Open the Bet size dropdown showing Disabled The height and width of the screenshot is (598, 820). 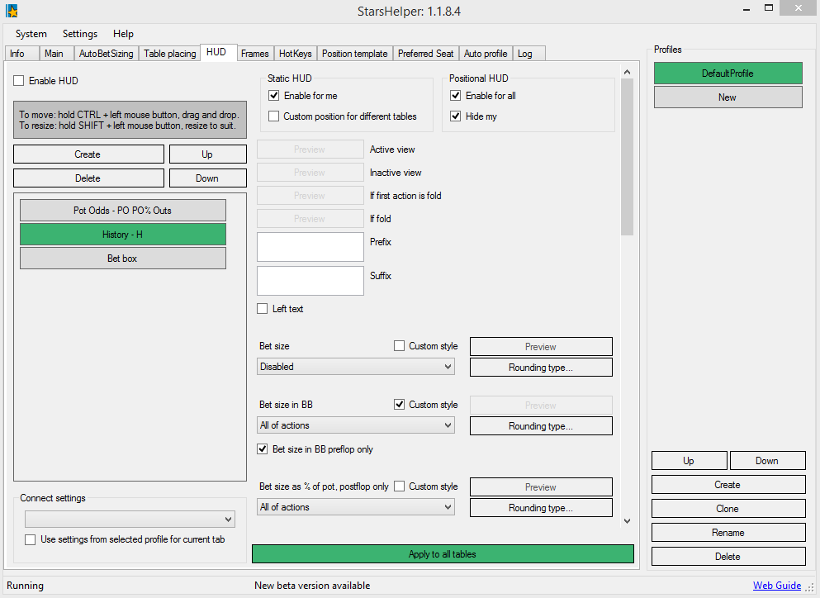coord(356,367)
